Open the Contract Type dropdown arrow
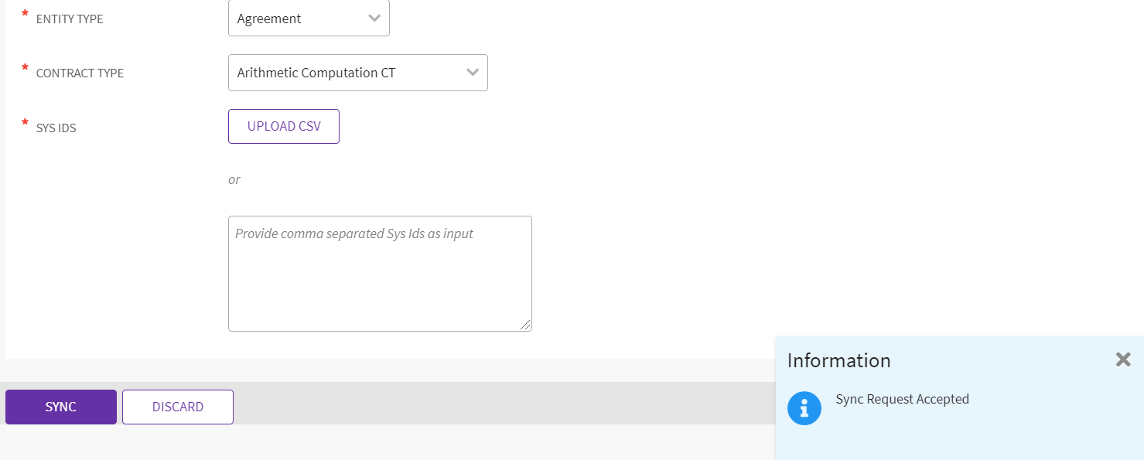 473,73
